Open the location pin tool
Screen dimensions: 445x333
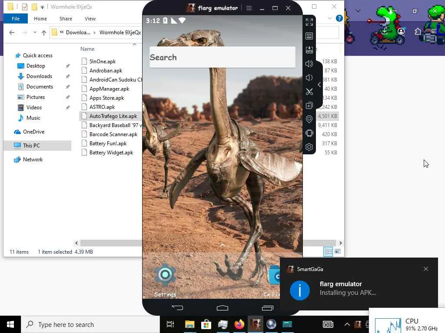pyautogui.click(x=309, y=119)
